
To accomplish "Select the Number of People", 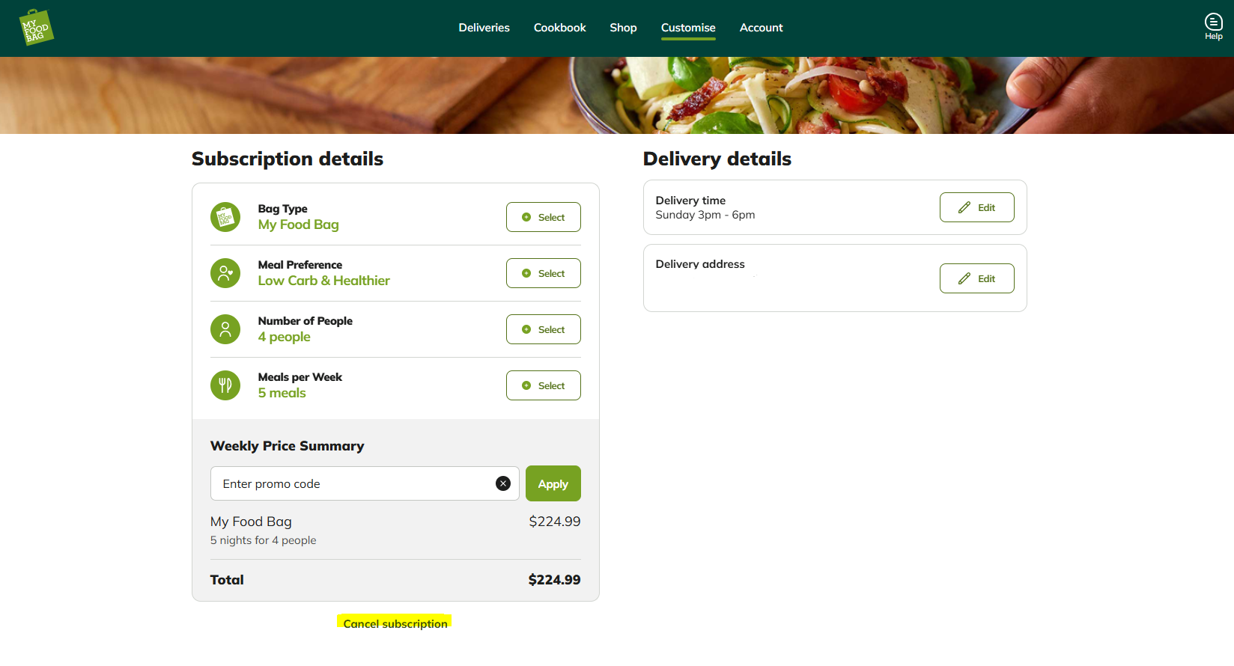I will click(x=544, y=329).
